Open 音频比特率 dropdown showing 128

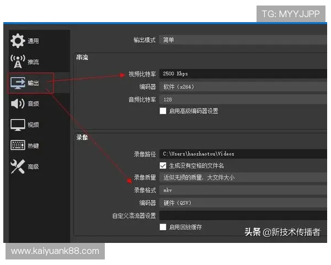[243, 99]
